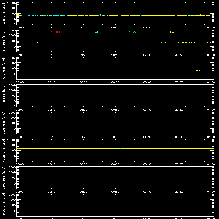
Task: Click 01:00 time label under 245 MHz panel
Action: point(211,28)
